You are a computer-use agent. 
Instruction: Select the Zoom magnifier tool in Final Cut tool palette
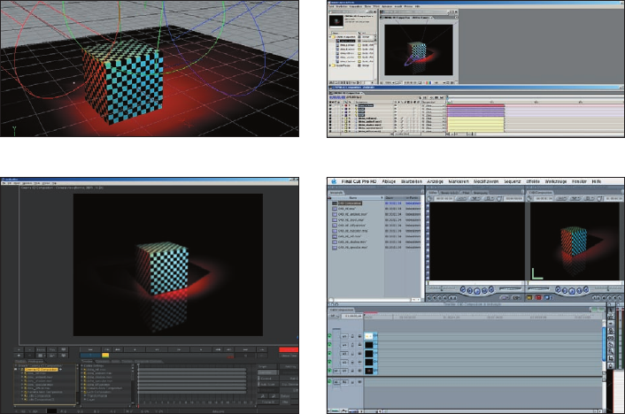pyautogui.click(x=611, y=351)
